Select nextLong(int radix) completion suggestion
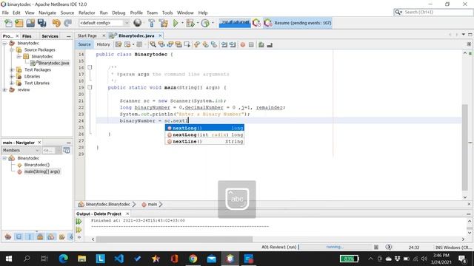The width and height of the screenshot is (474, 266). [204, 134]
